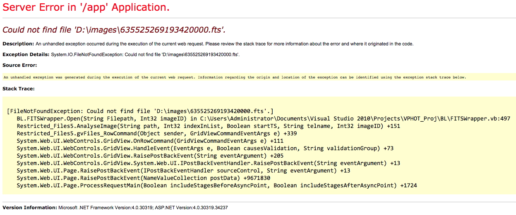Click the 'Server Error in '/app' Application' heading
This screenshot has width=516, height=215.
point(86,7)
